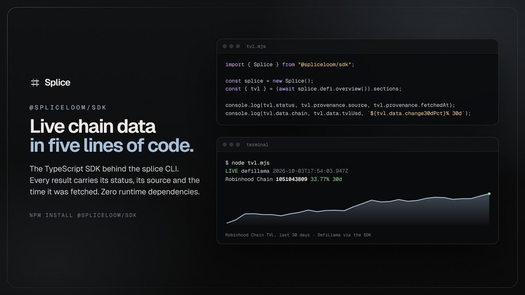Click the headline "Live chain data"

93,127
